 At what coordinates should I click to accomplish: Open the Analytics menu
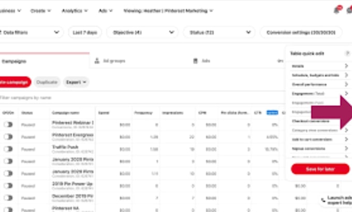[75, 10]
